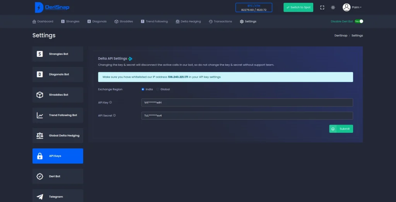Toggle light theme with sun icon
396x202 pixels.
click(x=333, y=7)
